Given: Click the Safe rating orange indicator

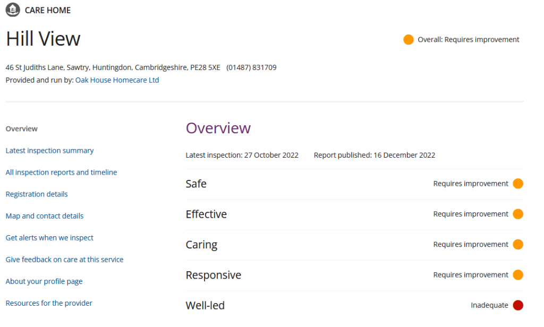Looking at the screenshot, I should coord(518,184).
